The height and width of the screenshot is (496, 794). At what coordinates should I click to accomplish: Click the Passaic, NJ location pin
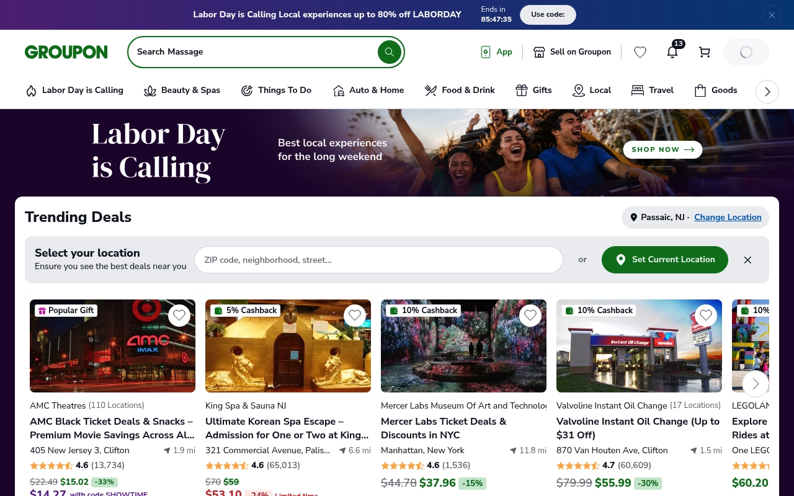click(x=633, y=218)
